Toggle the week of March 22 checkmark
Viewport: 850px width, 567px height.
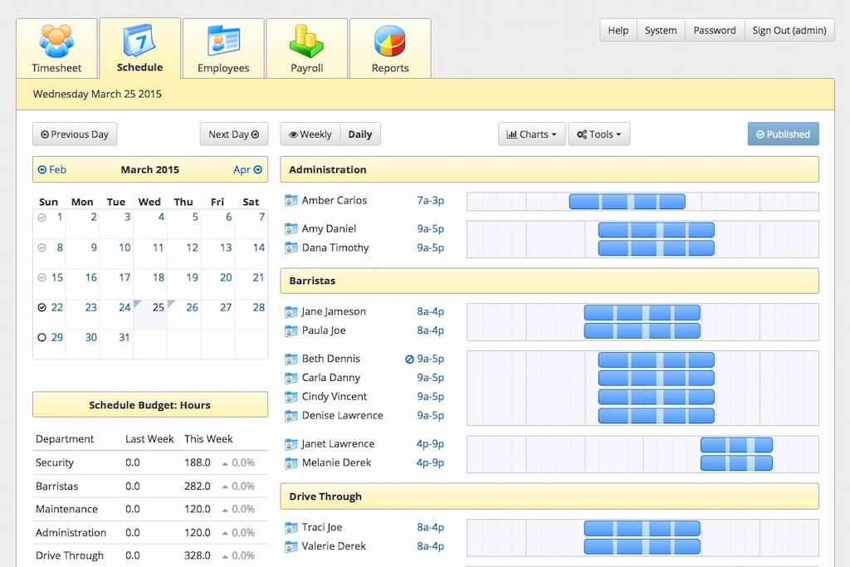click(x=42, y=307)
